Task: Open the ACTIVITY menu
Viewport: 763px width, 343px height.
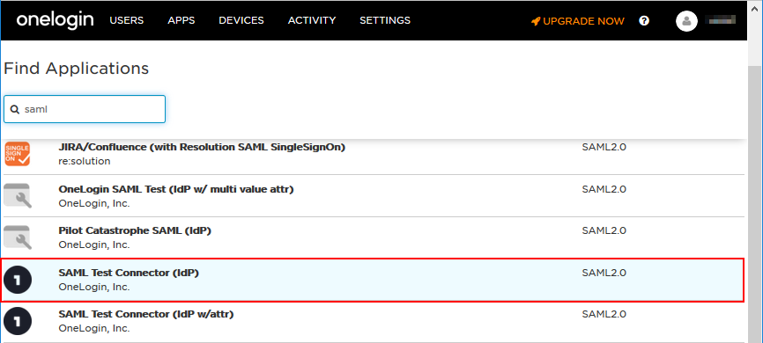Action: click(x=312, y=20)
